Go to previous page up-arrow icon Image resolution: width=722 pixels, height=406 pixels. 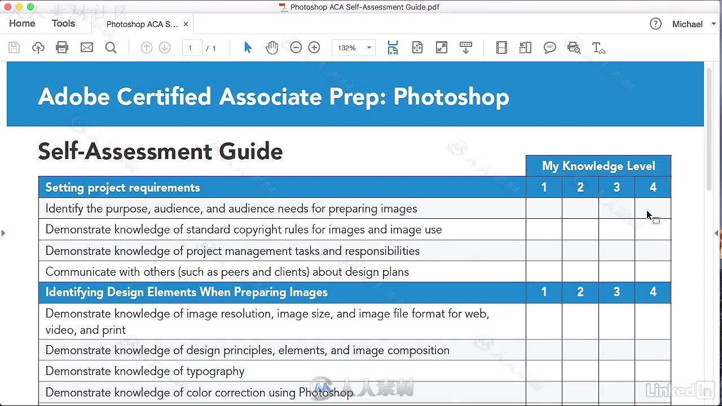point(147,48)
